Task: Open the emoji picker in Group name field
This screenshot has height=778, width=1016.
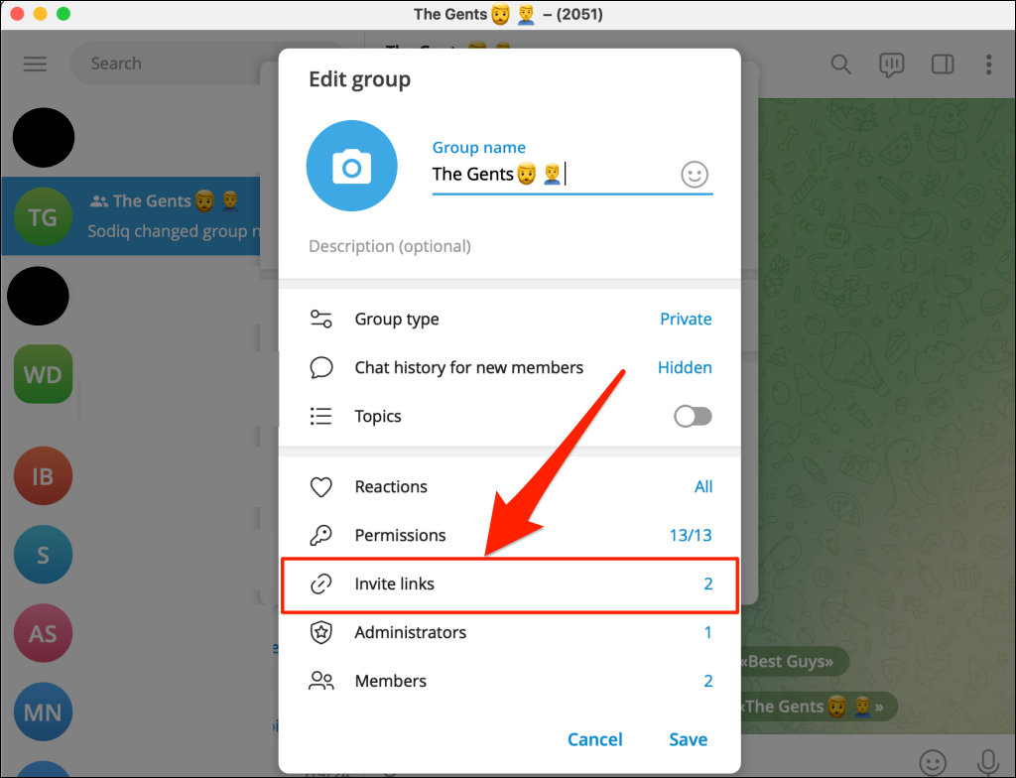Action: click(x=695, y=175)
